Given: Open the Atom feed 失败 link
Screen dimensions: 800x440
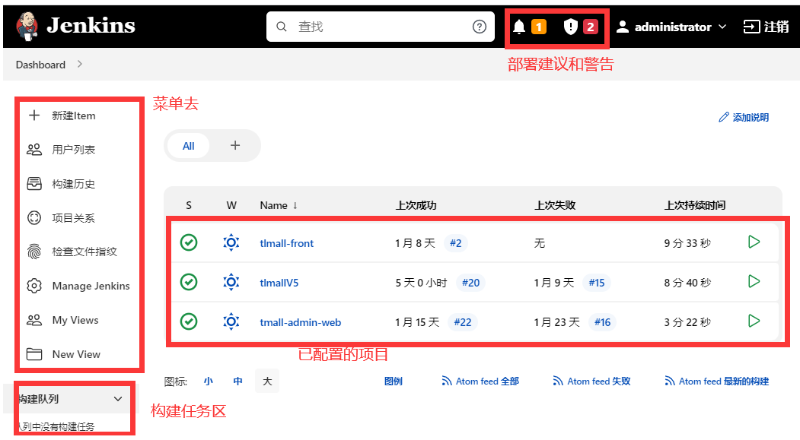Looking at the screenshot, I should pyautogui.click(x=592, y=381).
